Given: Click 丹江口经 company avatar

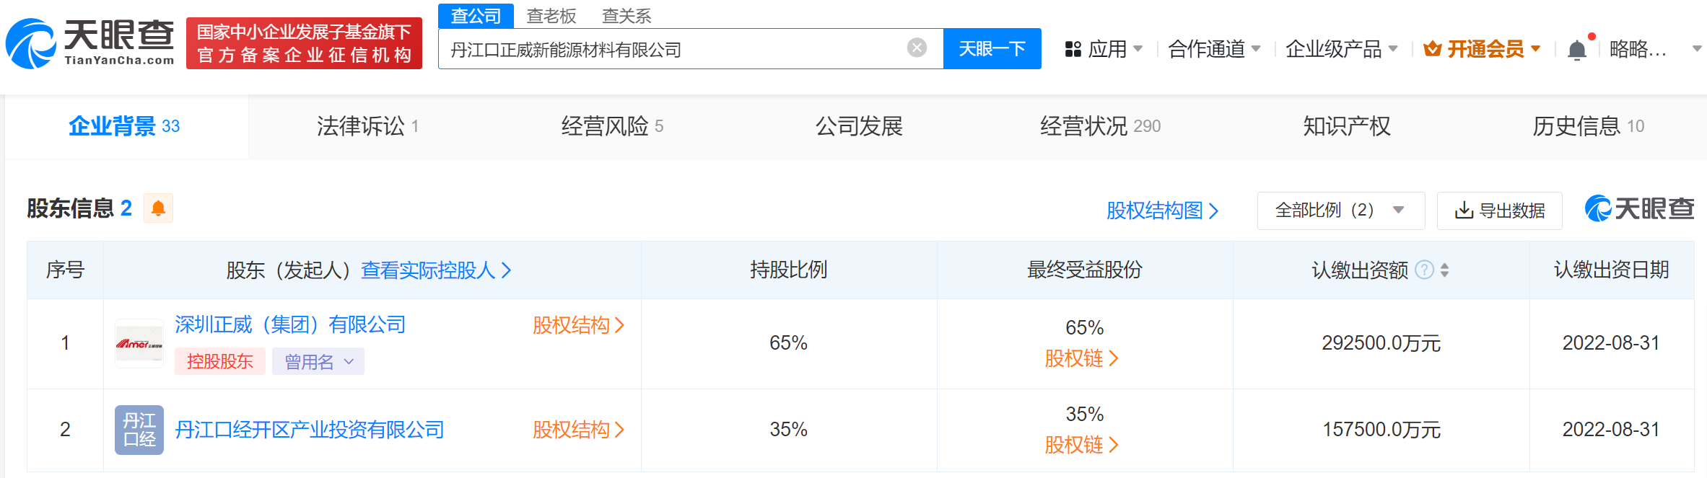Looking at the screenshot, I should pyautogui.click(x=139, y=430).
